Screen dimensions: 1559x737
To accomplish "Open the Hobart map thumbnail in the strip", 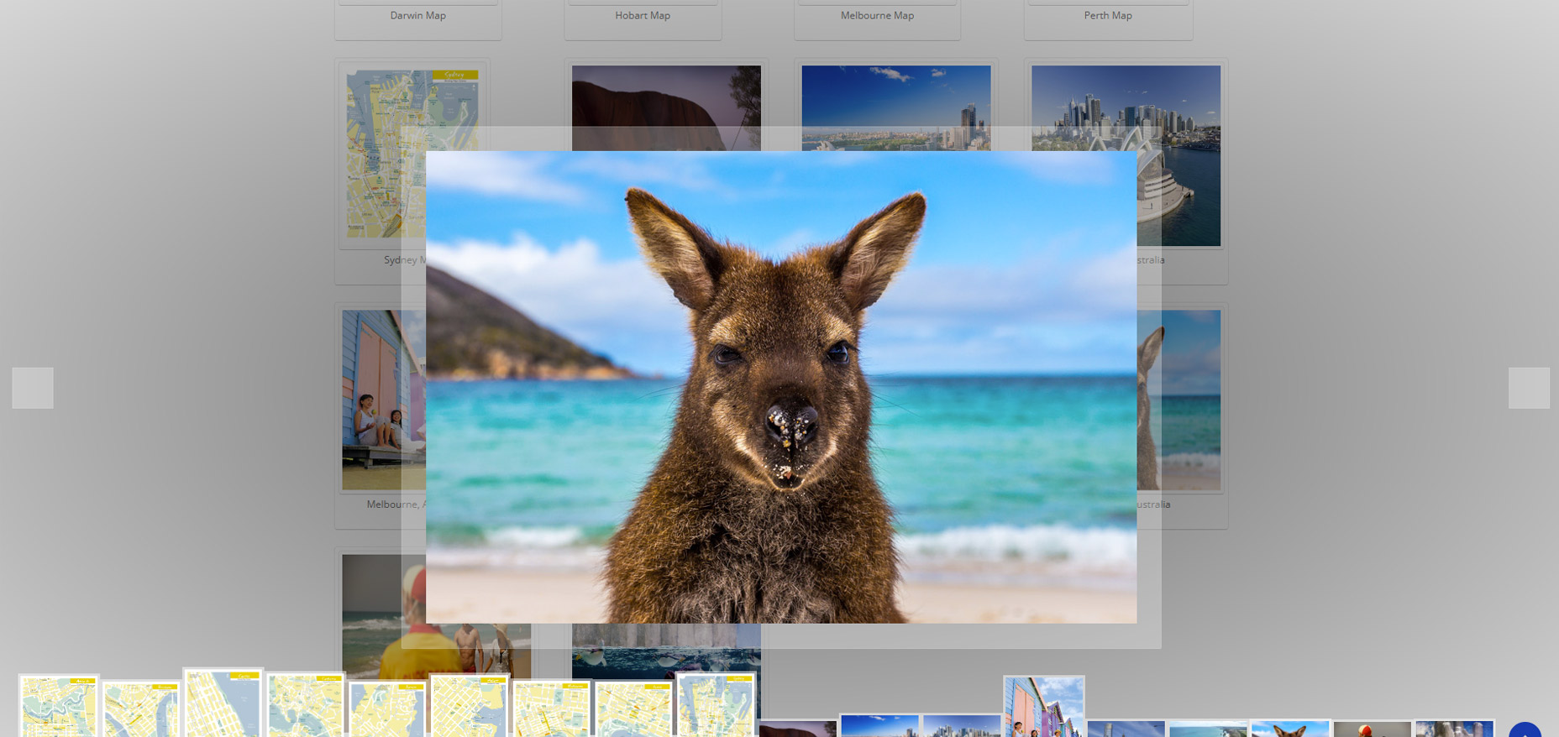I will [470, 706].
